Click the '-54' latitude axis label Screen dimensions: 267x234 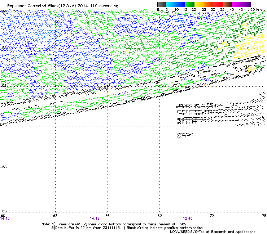click(x=3, y=85)
